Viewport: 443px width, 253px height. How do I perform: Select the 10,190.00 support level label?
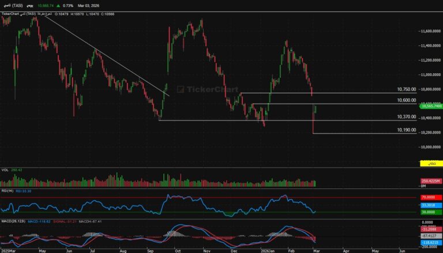pos(407,130)
